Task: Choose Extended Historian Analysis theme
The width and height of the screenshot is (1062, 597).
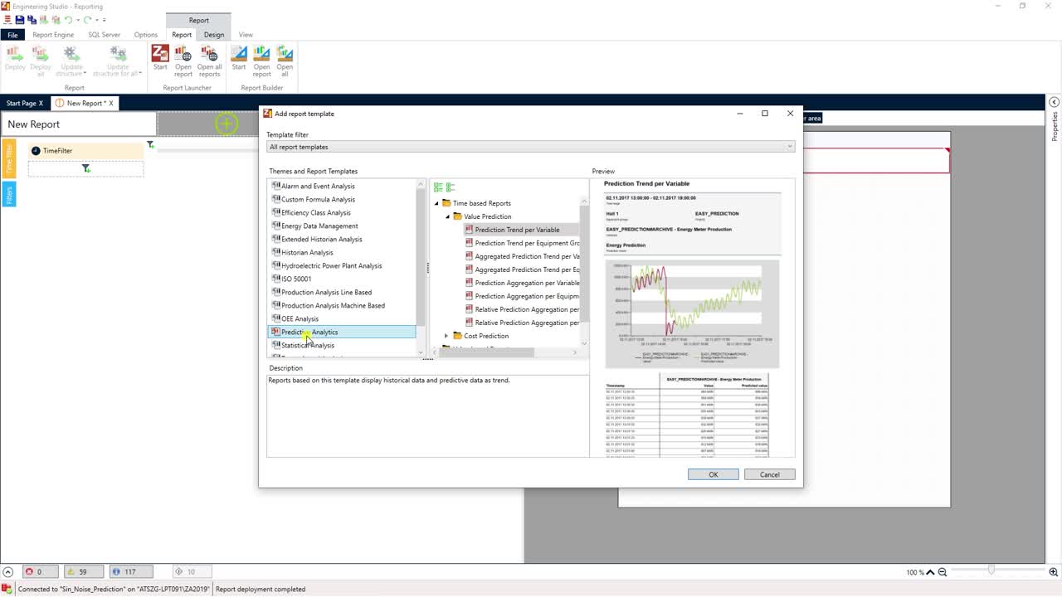Action: 321,239
